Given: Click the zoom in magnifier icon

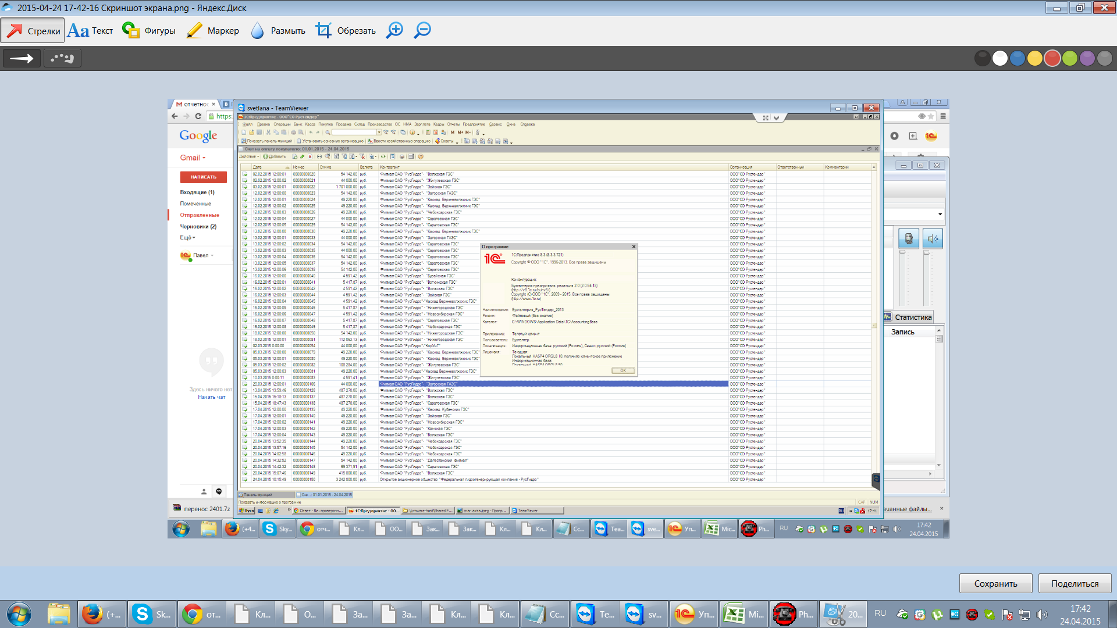Looking at the screenshot, I should point(394,30).
